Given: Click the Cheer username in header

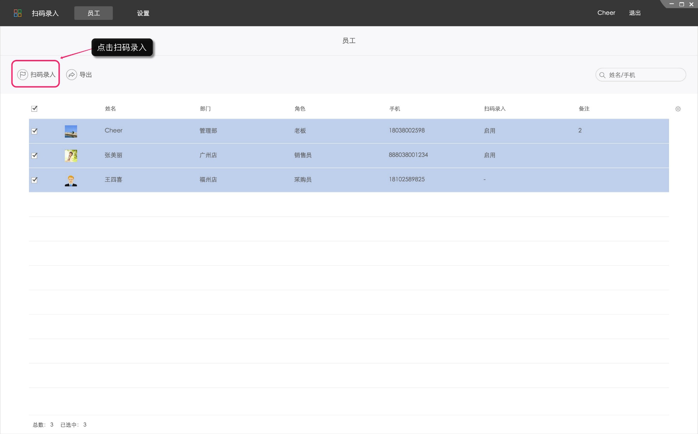Looking at the screenshot, I should pyautogui.click(x=606, y=13).
